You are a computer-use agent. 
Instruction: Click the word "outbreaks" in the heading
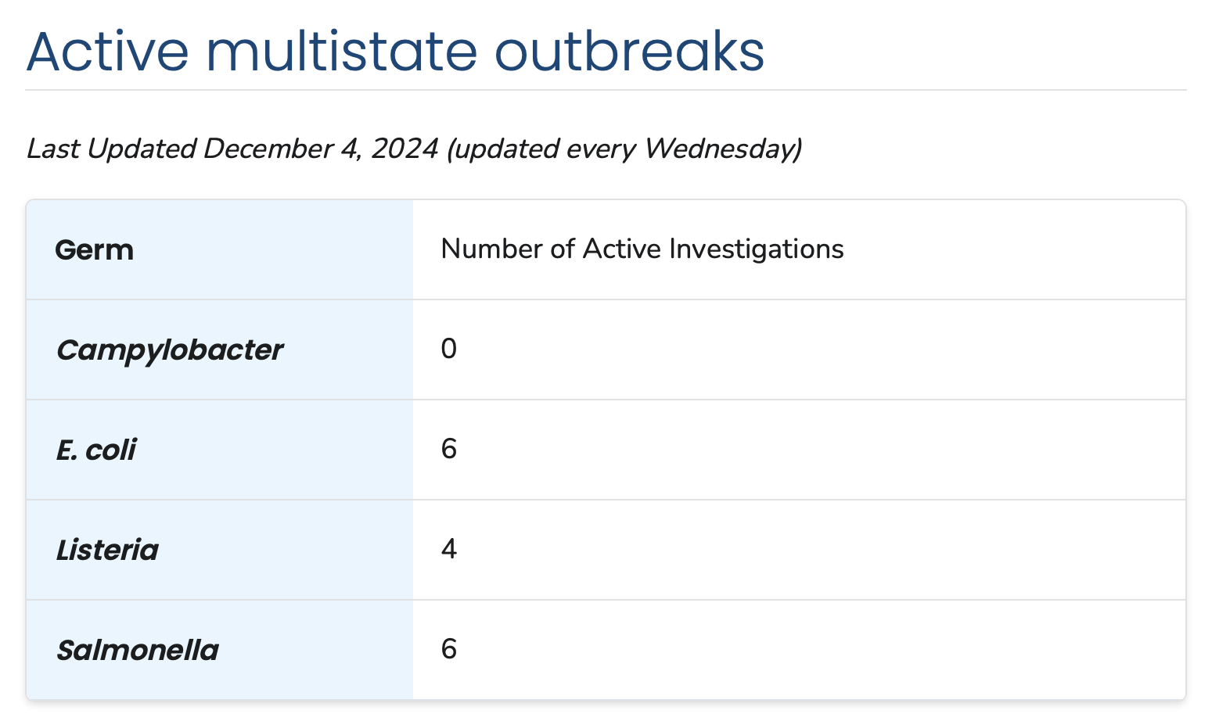tap(629, 52)
